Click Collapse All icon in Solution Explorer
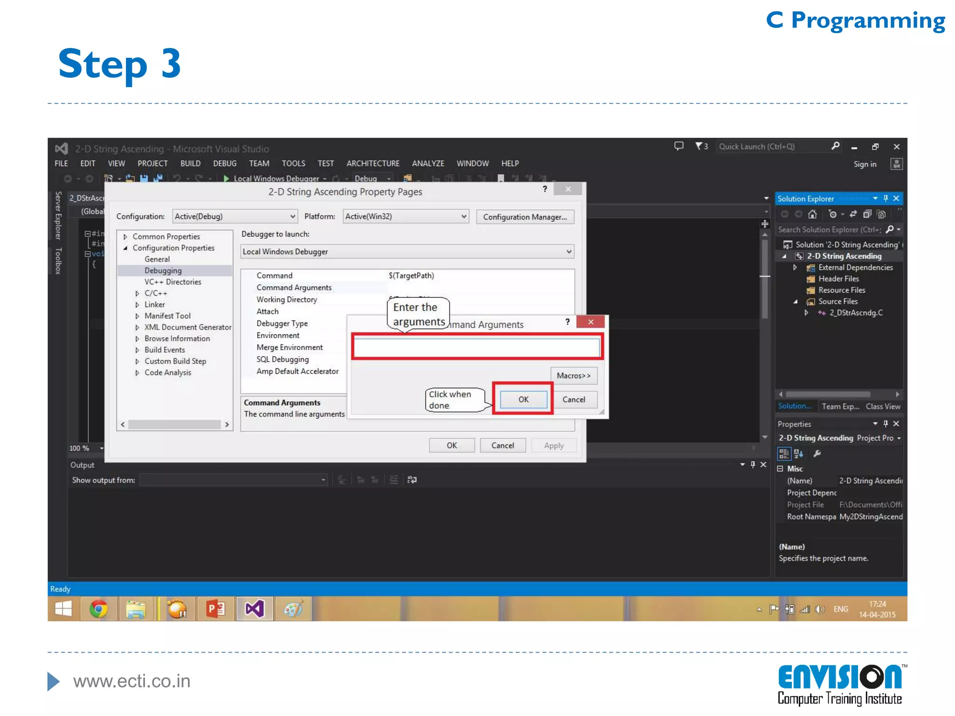955x716 pixels. pos(867,214)
